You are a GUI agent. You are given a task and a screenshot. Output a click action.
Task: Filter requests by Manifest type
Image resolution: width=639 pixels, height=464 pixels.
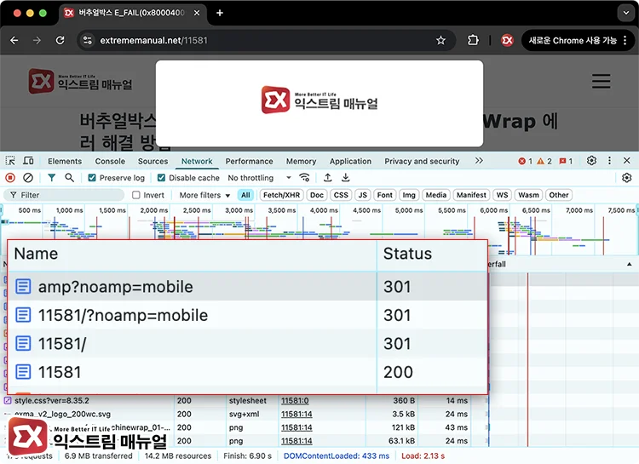coord(471,195)
